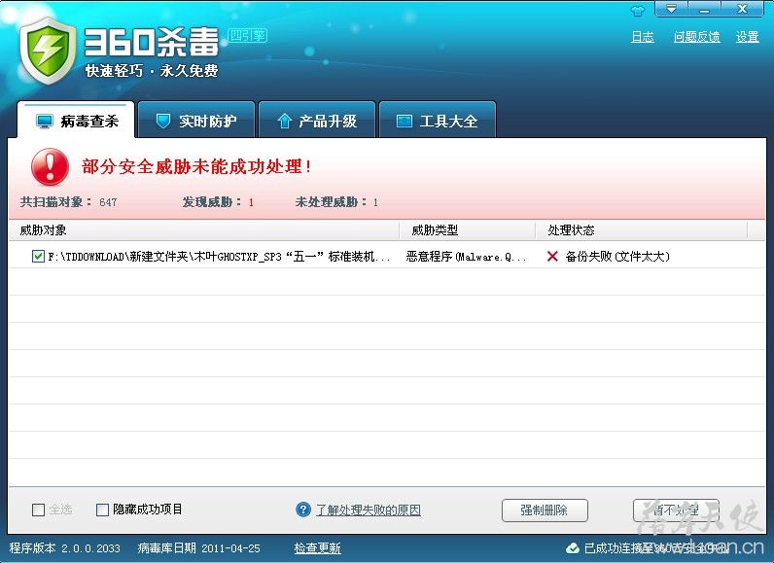
Task: Sort by the 处理状态 column header
Action: [x=642, y=229]
